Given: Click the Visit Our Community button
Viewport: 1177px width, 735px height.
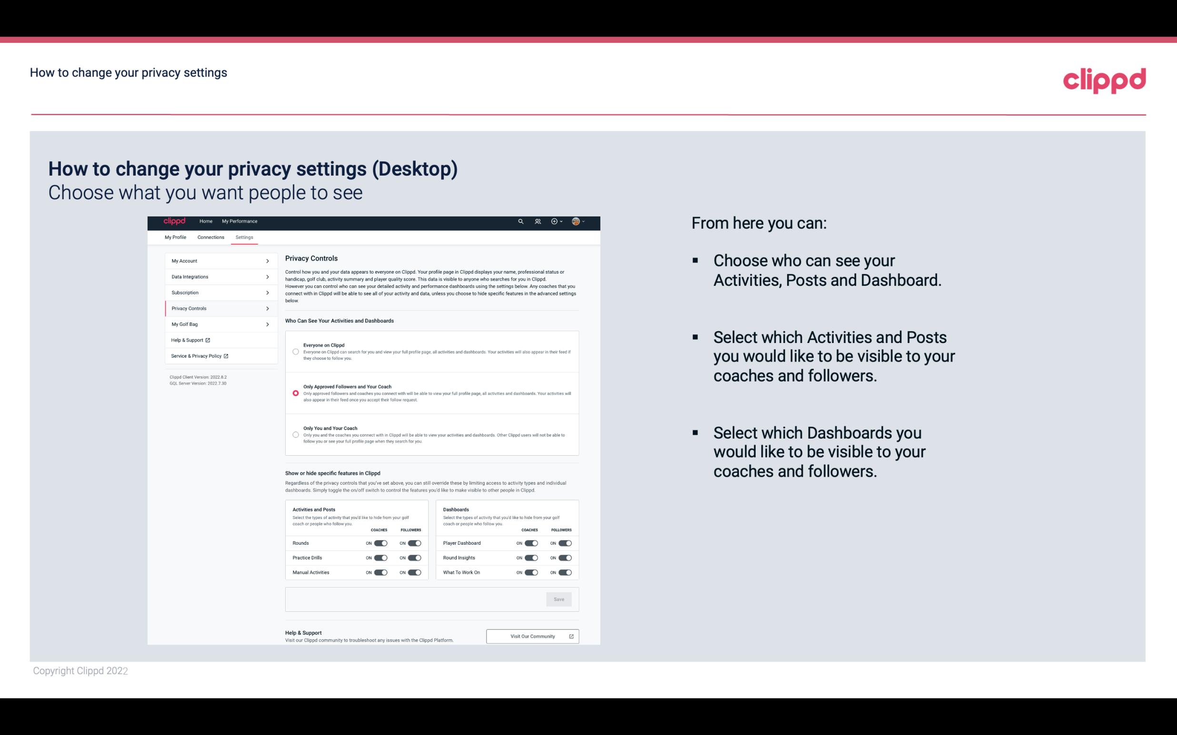Looking at the screenshot, I should [531, 636].
